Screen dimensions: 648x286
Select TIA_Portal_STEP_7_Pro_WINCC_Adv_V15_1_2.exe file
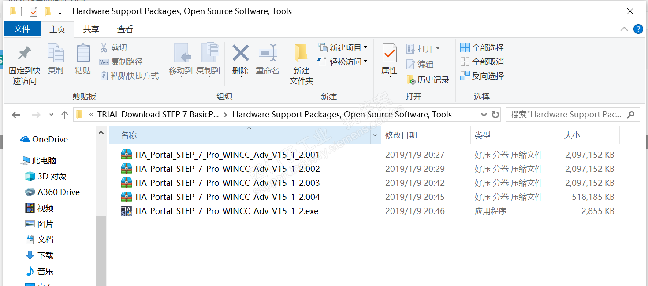click(x=226, y=211)
